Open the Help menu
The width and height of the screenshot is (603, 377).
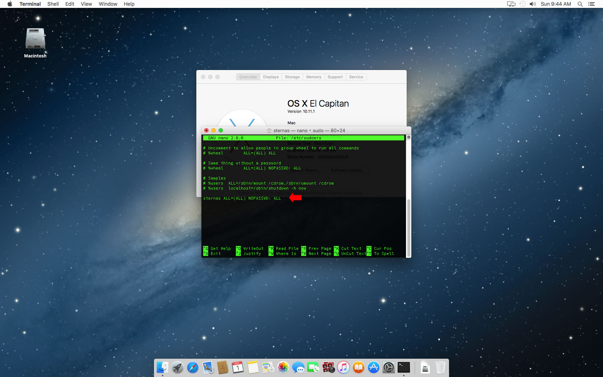(129, 4)
